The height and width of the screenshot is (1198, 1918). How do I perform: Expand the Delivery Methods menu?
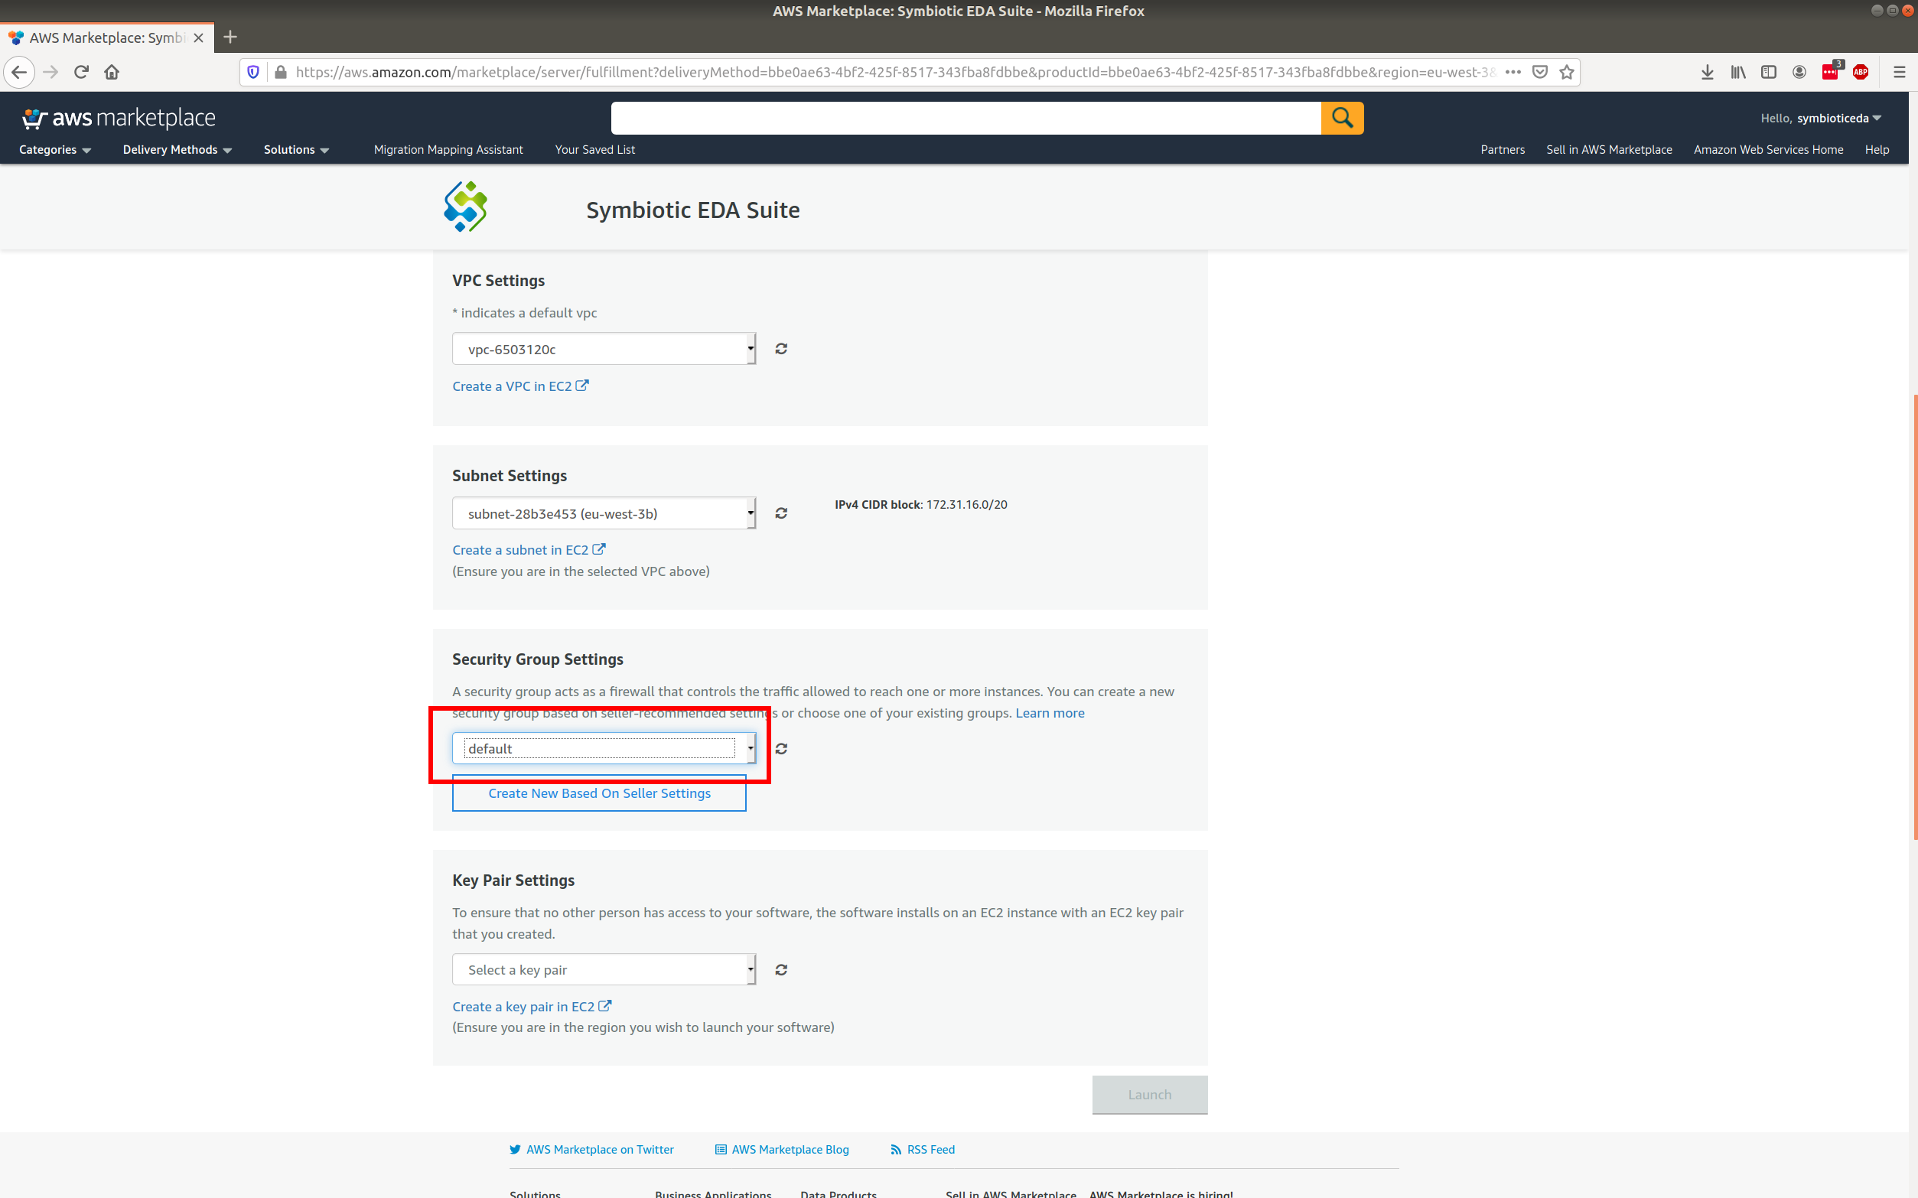177,150
